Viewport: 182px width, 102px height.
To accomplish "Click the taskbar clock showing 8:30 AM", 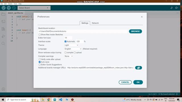I will pyautogui.click(x=172, y=99).
